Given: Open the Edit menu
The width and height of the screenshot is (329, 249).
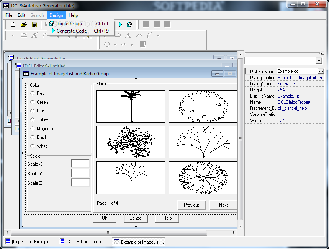Looking at the screenshot, I should [x=21, y=15].
